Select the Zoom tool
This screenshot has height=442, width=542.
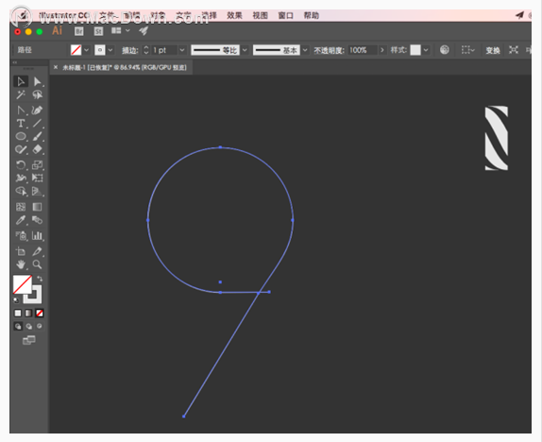click(37, 264)
